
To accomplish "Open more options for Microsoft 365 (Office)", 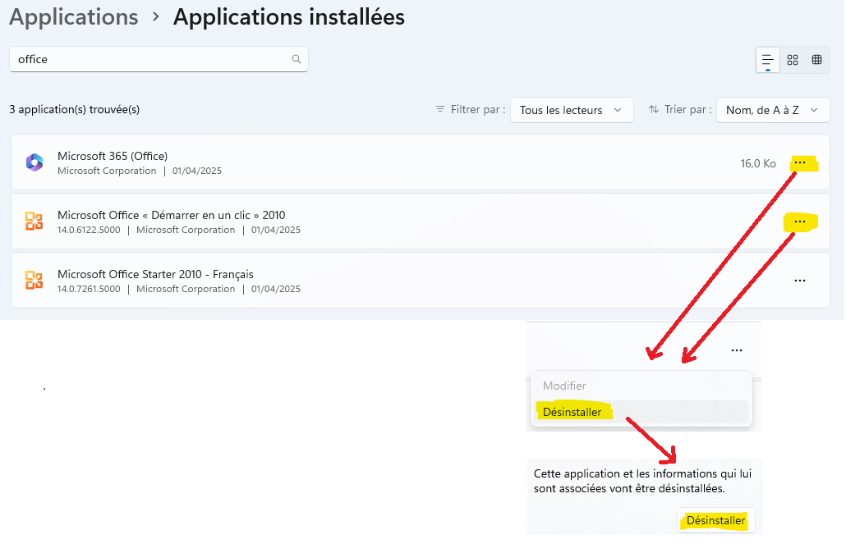I will pos(800,162).
